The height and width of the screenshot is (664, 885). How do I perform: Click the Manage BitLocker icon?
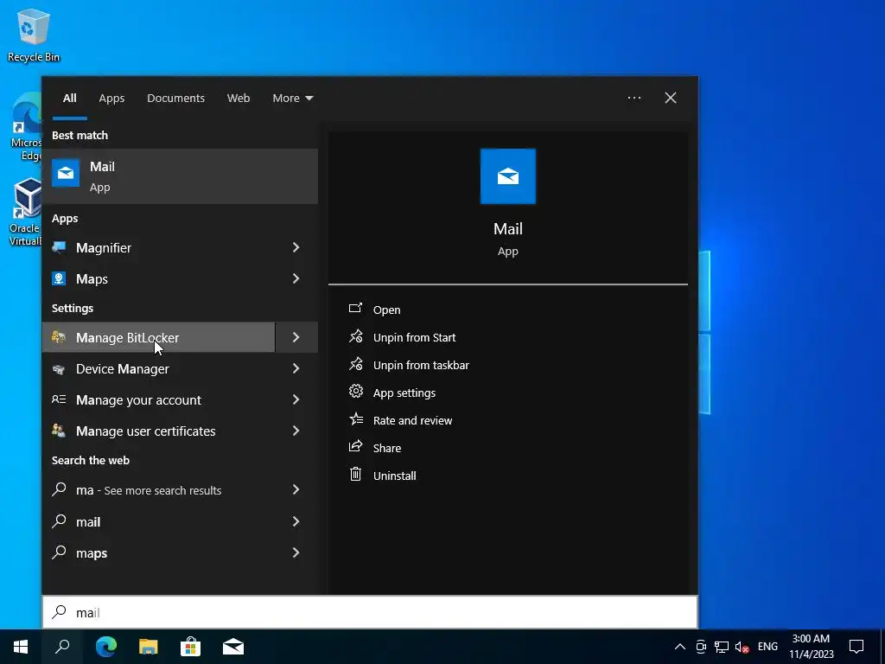[59, 337]
